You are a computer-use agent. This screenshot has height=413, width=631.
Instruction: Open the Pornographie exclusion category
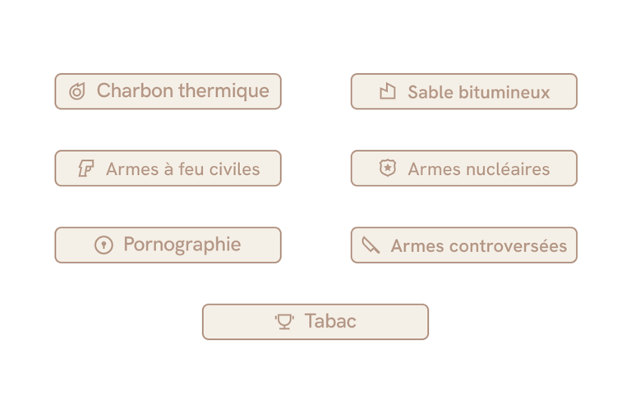(168, 245)
